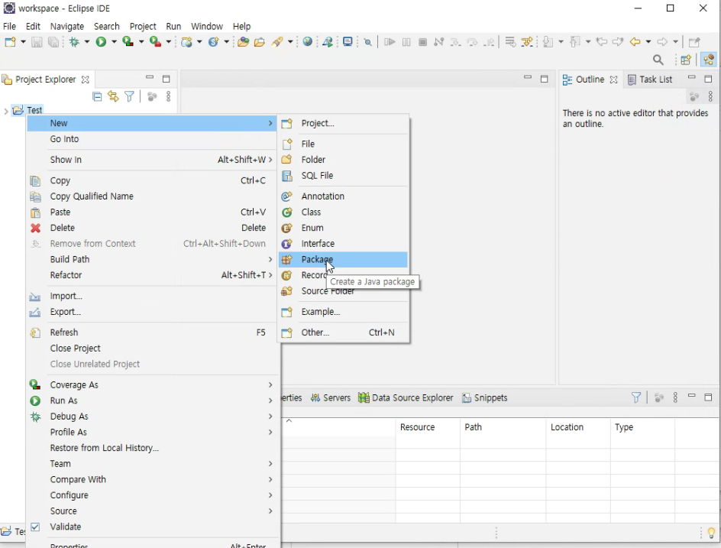
Task: Select Folder in New submenu
Action: coord(343,160)
